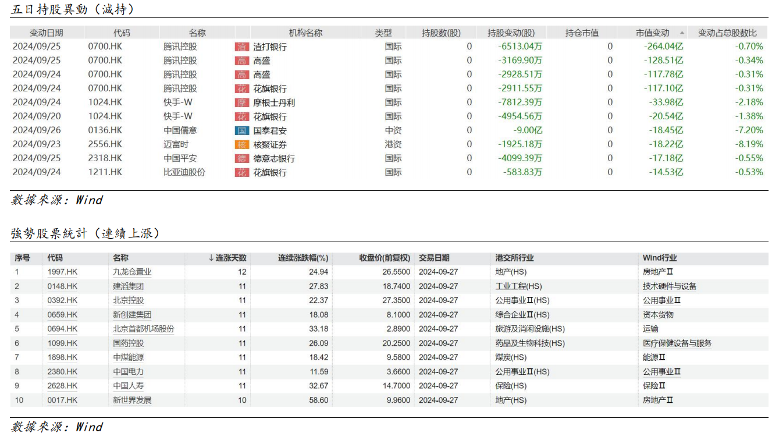Open stock code link 0659.HK

pos(62,315)
